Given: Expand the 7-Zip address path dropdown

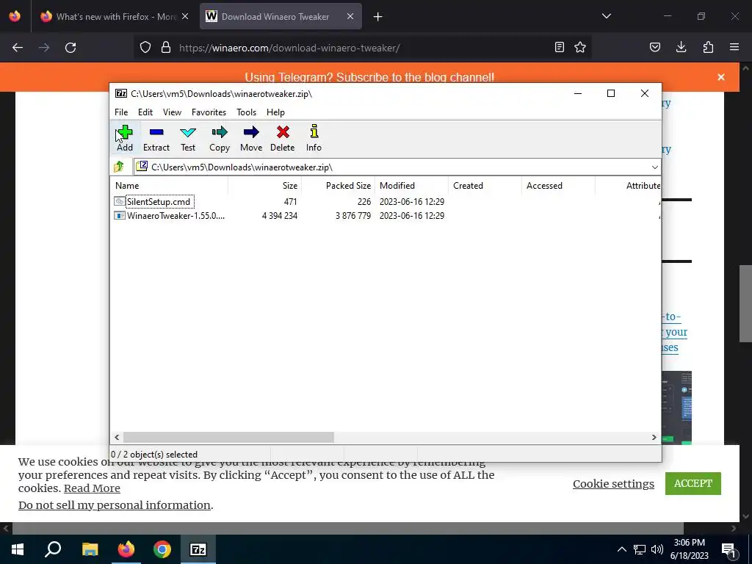Looking at the screenshot, I should [654, 167].
